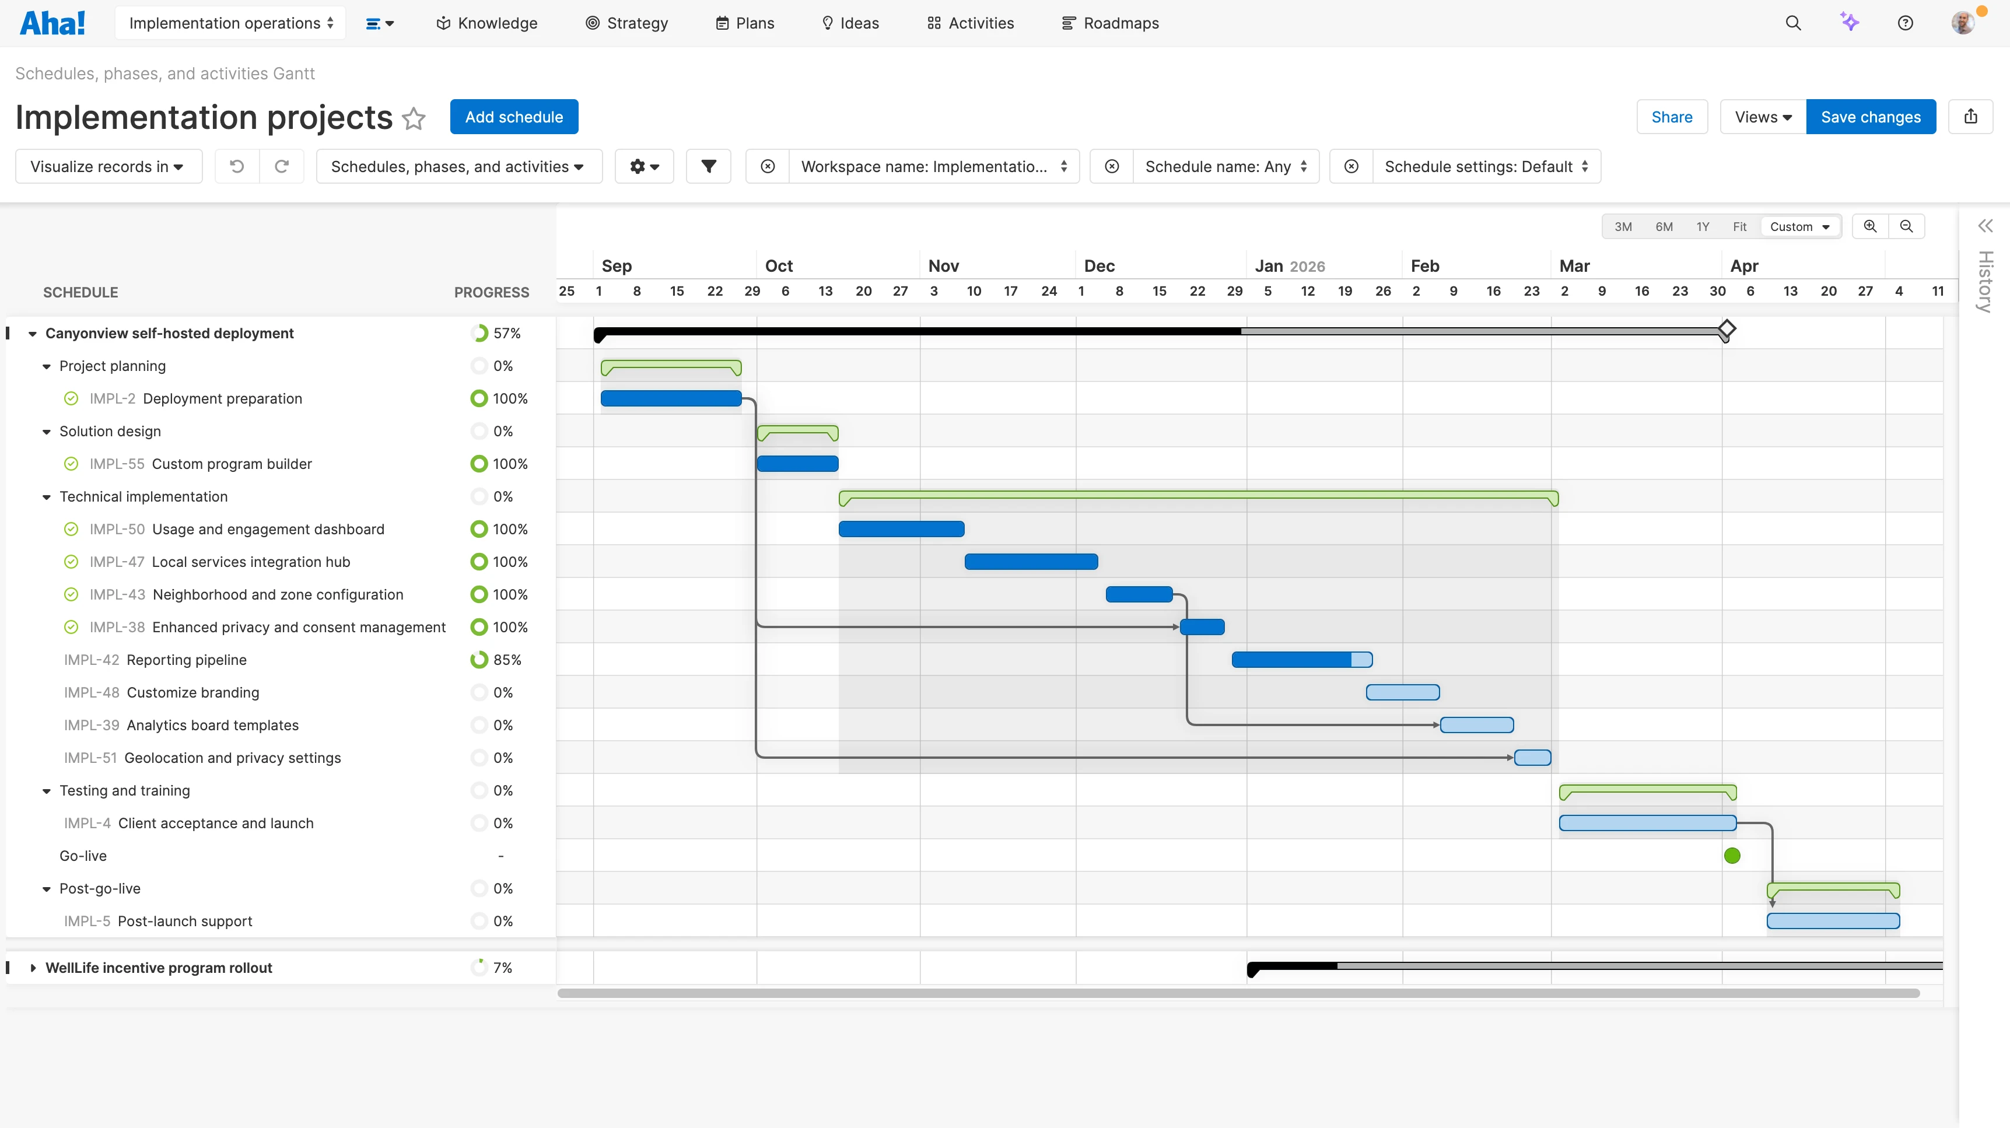Click the help question mark icon
Screen dimensions: 2010x1128
click(x=1906, y=23)
